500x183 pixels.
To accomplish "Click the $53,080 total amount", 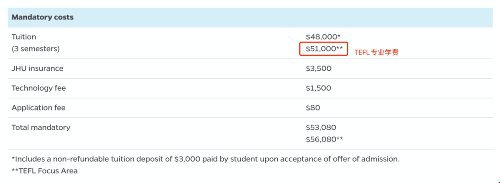I will (x=321, y=128).
